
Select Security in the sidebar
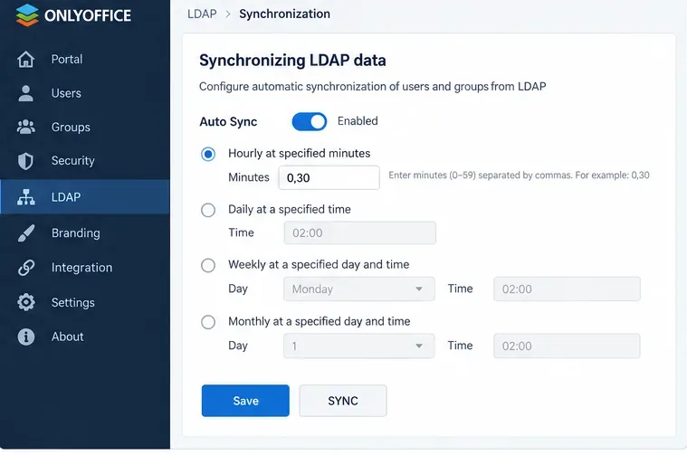tap(72, 161)
